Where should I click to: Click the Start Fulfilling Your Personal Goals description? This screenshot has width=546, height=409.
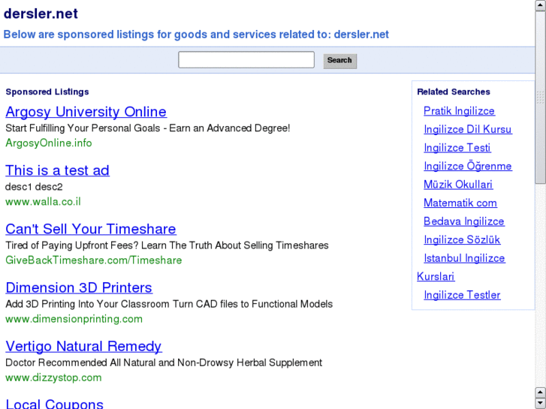click(148, 128)
